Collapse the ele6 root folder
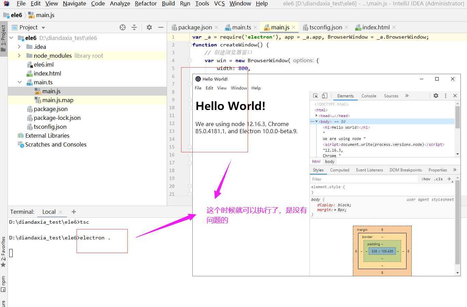Screen dimensions: 467x307 tap(11, 38)
